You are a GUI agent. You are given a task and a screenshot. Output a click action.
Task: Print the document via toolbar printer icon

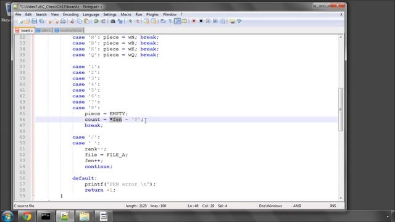[x=63, y=22]
